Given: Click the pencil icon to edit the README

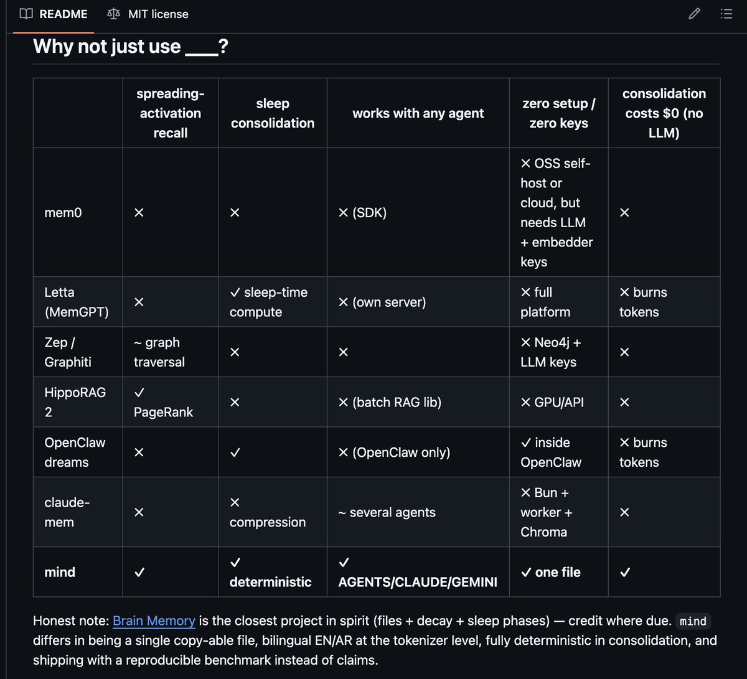Looking at the screenshot, I should 695,14.
